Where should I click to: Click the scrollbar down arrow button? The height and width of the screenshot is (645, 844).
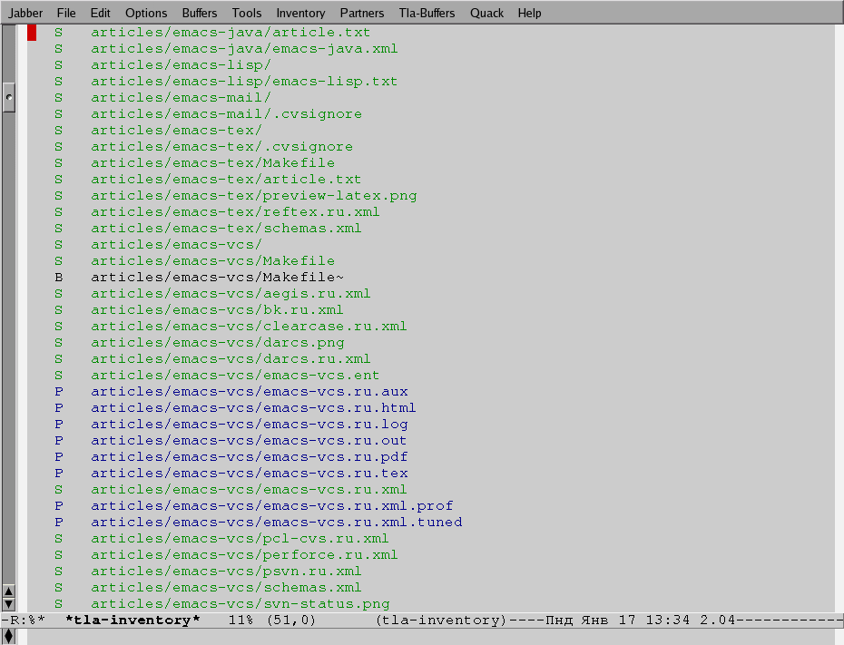click(x=9, y=603)
